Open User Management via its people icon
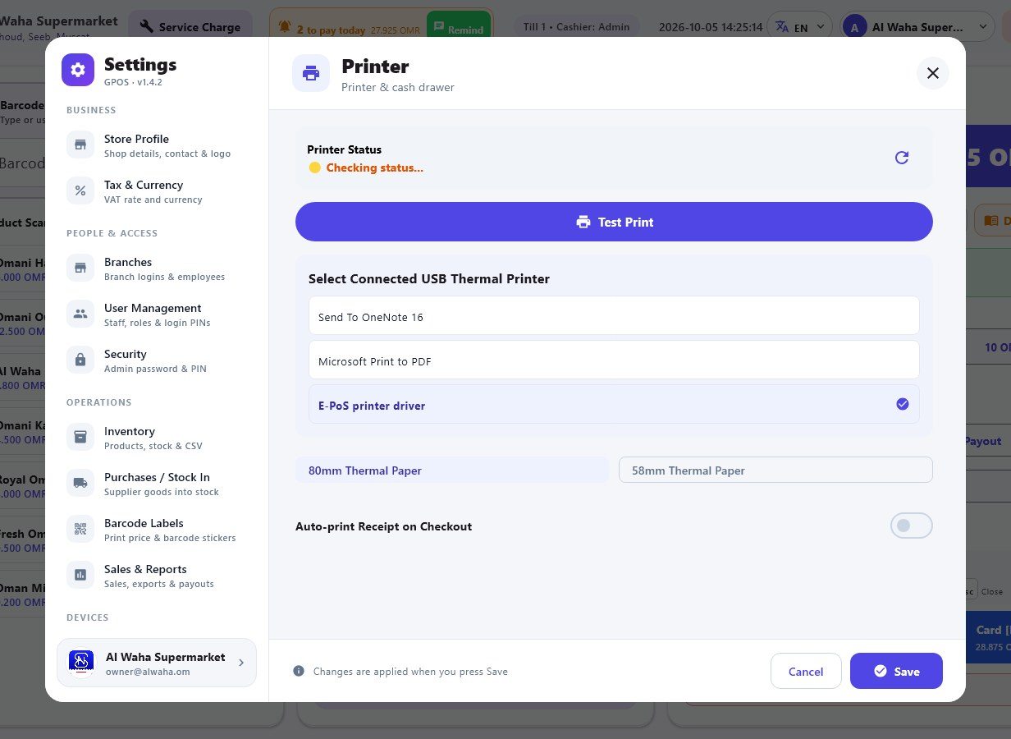This screenshot has width=1011, height=739. pos(80,314)
